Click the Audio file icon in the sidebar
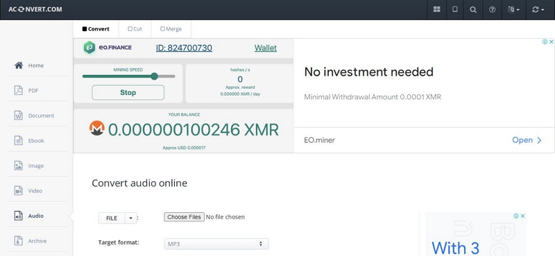This screenshot has height=256, width=555. [x=19, y=216]
